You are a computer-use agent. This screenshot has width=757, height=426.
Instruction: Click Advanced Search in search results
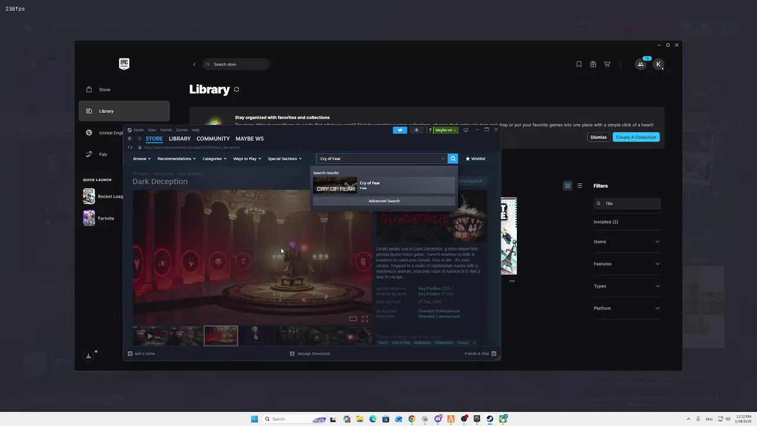(x=384, y=201)
